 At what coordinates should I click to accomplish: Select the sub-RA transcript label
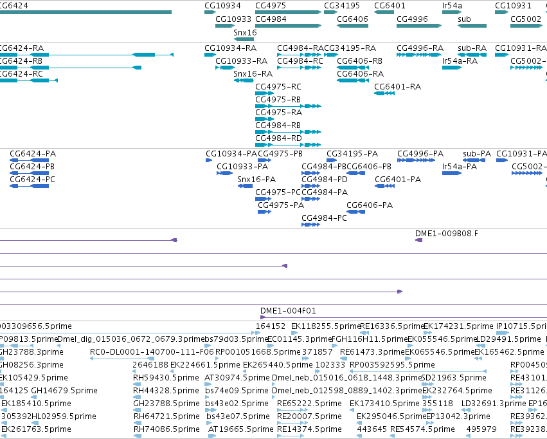[x=472, y=48]
